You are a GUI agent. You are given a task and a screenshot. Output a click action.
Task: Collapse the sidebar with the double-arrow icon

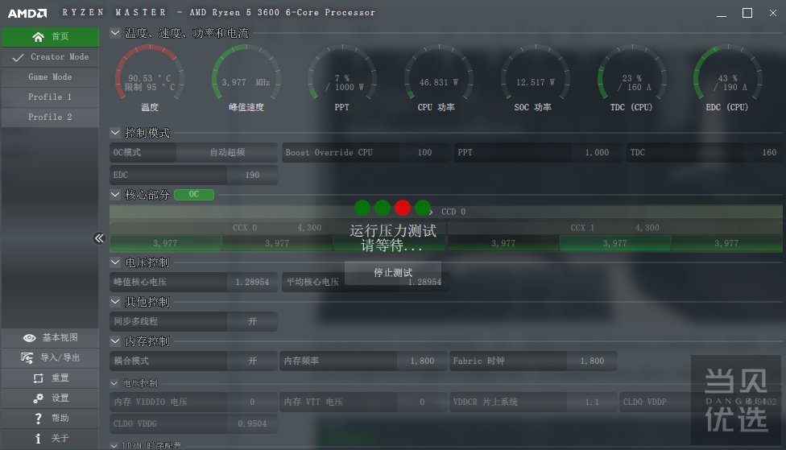pos(99,238)
